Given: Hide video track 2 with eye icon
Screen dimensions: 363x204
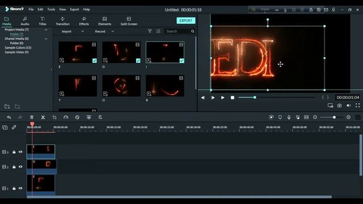Looking at the screenshot, I should click(x=20, y=167).
